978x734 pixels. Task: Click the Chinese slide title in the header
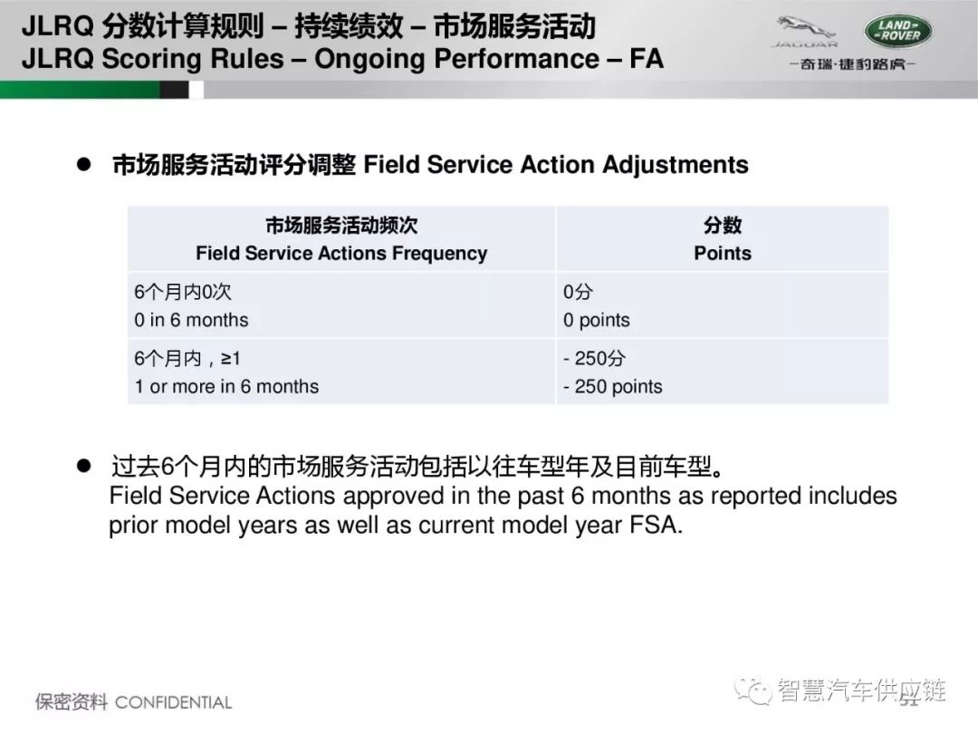[x=309, y=26]
